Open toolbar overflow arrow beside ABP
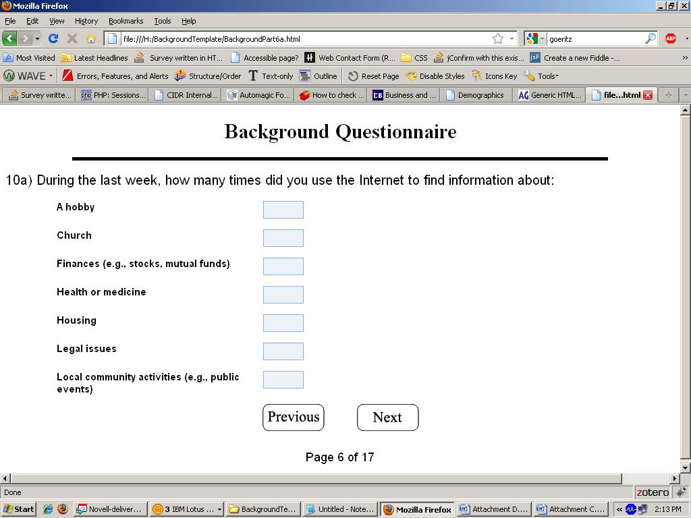 click(686, 38)
